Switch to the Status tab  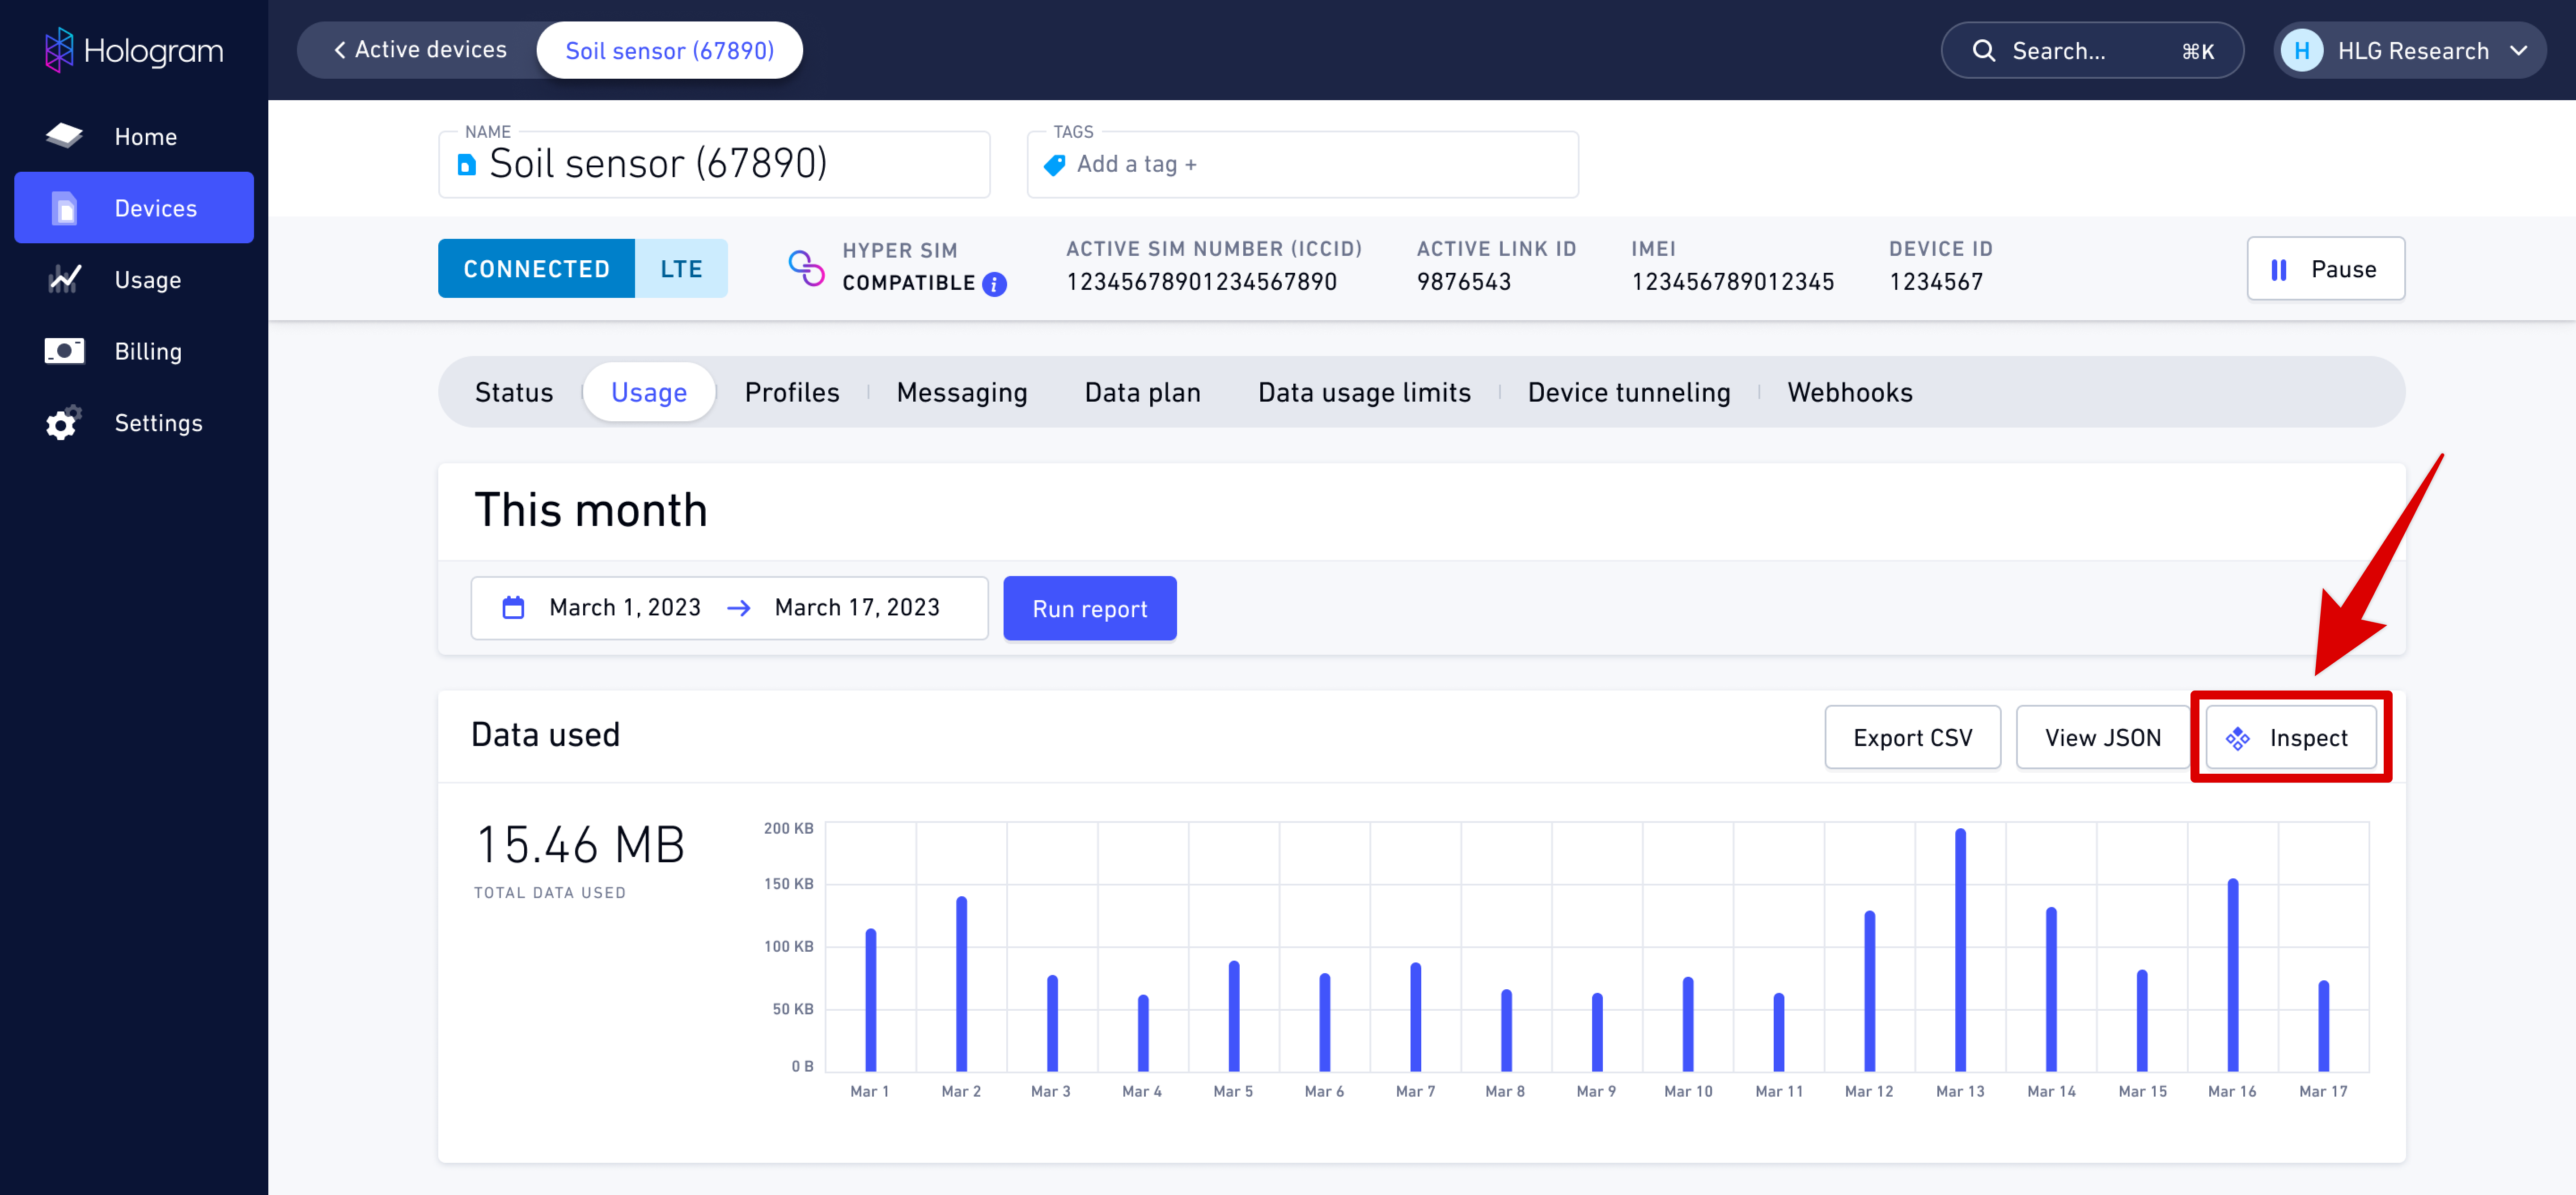[x=513, y=392]
